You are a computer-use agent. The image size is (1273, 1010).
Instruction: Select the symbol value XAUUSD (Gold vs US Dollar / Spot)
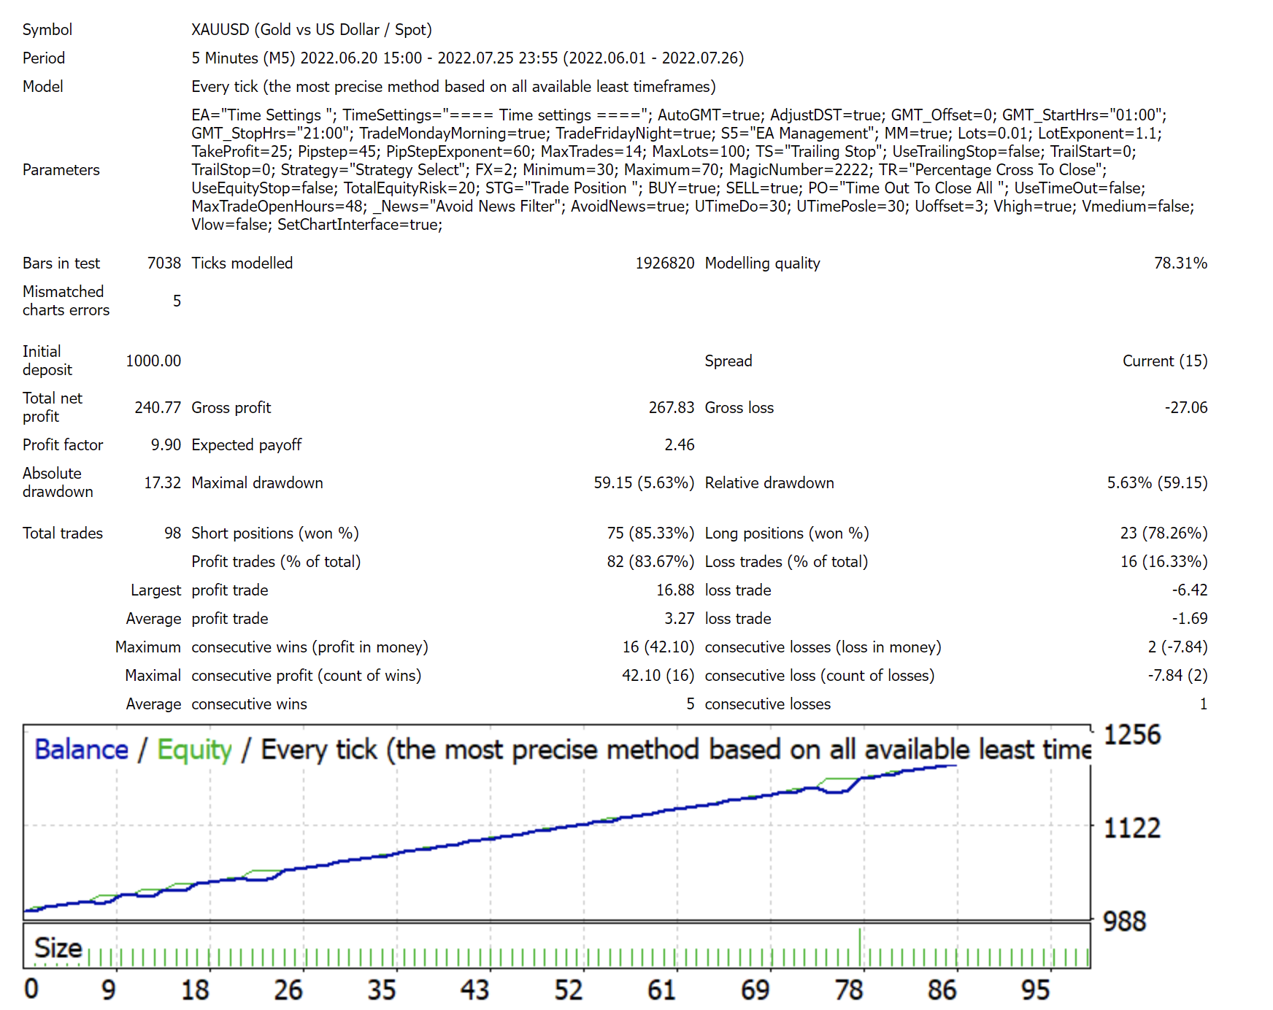312,30
